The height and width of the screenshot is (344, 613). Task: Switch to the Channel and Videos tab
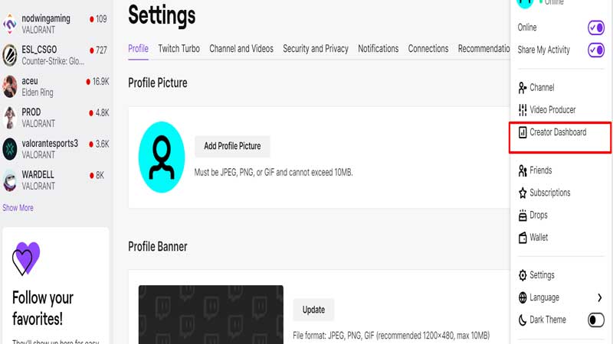241,49
